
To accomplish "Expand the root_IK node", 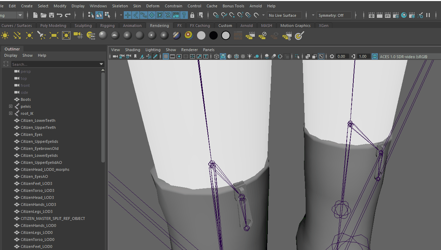I will pos(11,113).
